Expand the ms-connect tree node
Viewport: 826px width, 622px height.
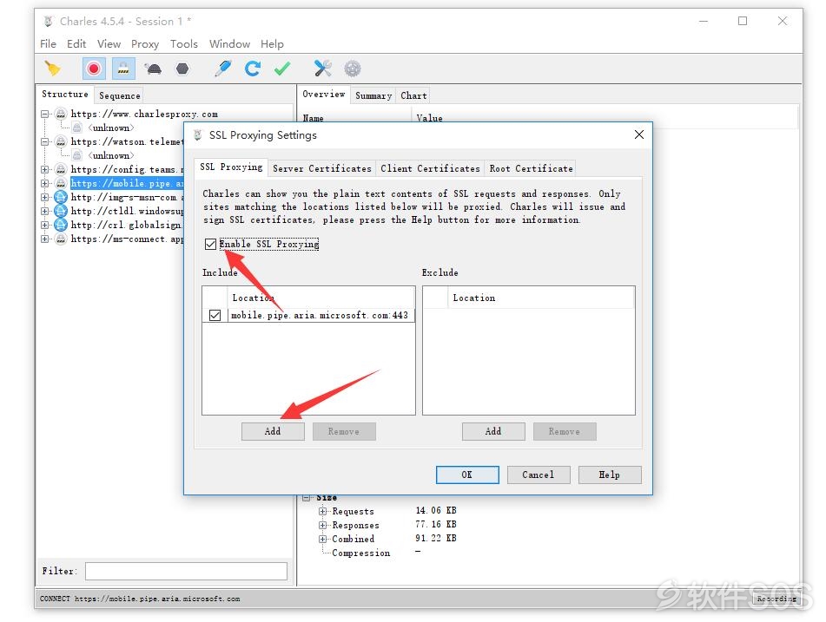(x=45, y=239)
